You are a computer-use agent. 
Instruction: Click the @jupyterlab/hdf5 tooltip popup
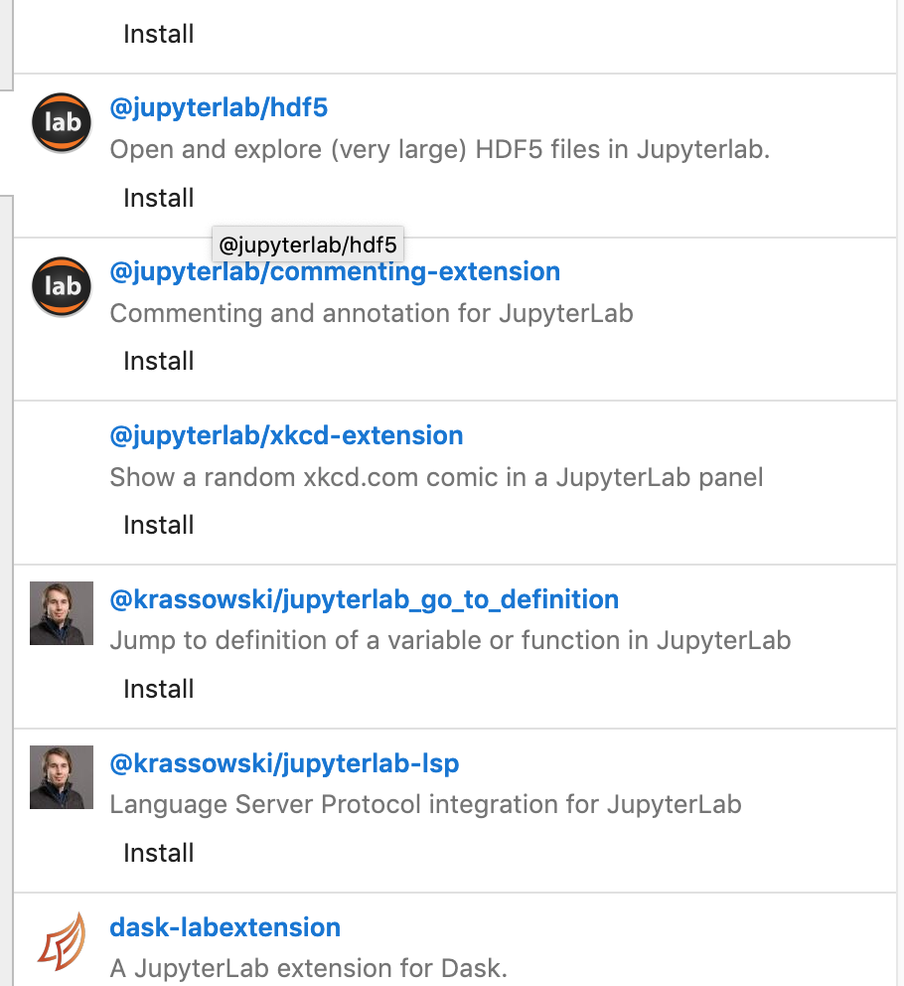click(307, 244)
